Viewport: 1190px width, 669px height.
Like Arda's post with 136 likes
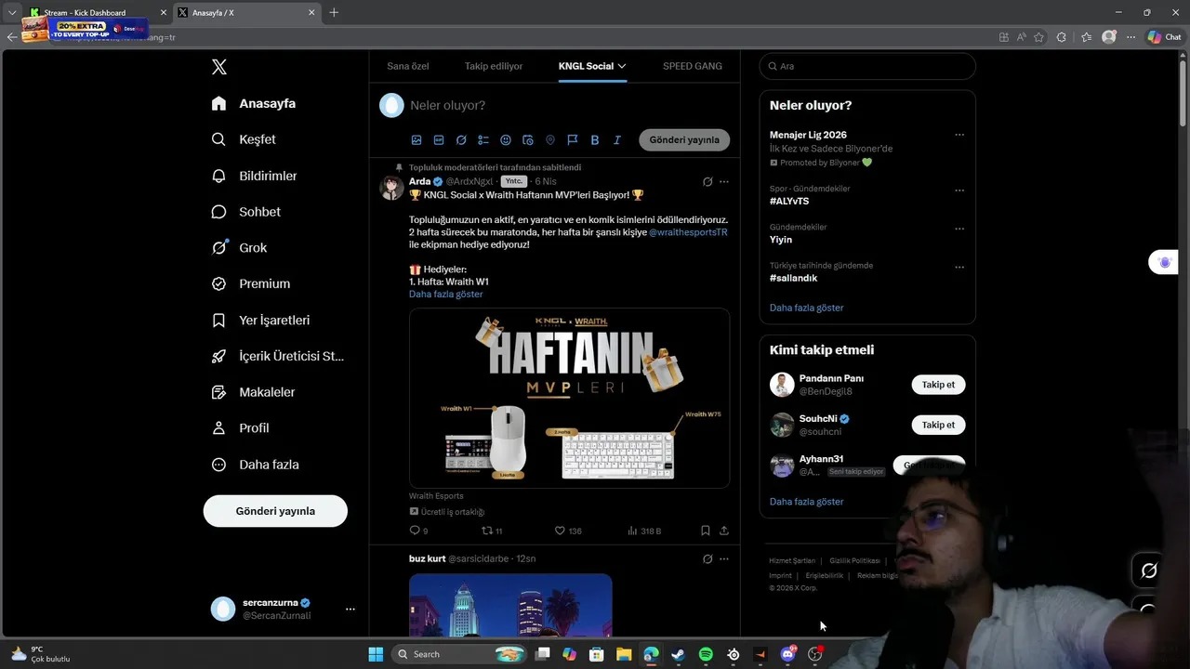click(567, 531)
